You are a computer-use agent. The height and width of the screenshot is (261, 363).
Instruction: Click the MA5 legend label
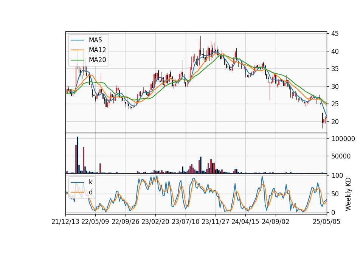pos(95,40)
